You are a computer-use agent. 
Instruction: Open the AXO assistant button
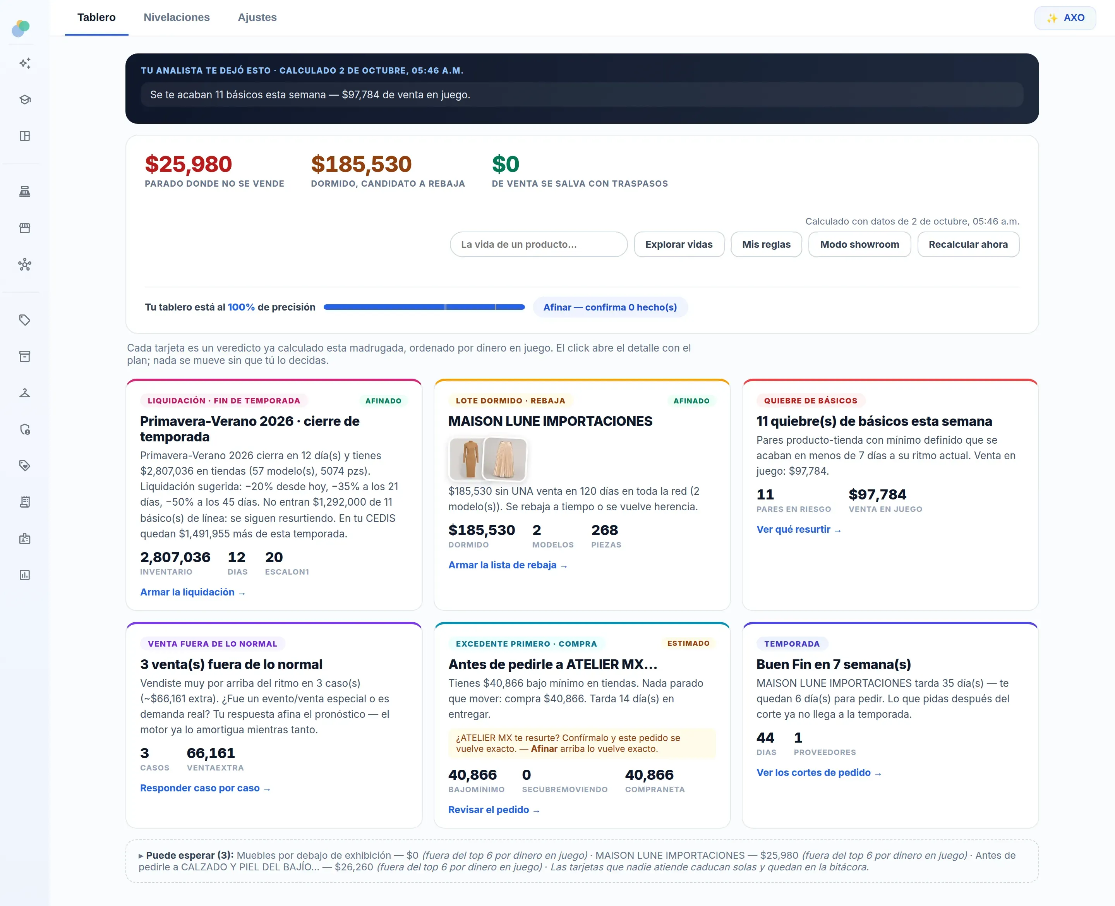click(x=1065, y=18)
